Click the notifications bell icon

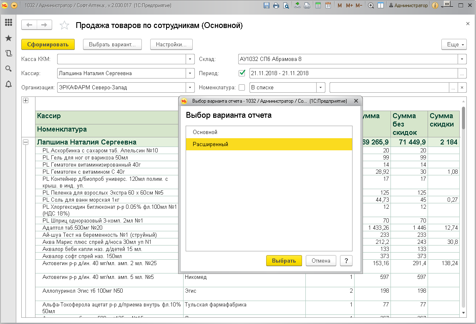[x=8, y=84]
